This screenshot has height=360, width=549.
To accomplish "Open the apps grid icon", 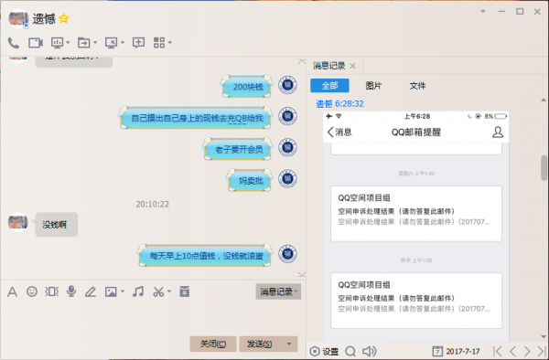I will [x=159, y=43].
